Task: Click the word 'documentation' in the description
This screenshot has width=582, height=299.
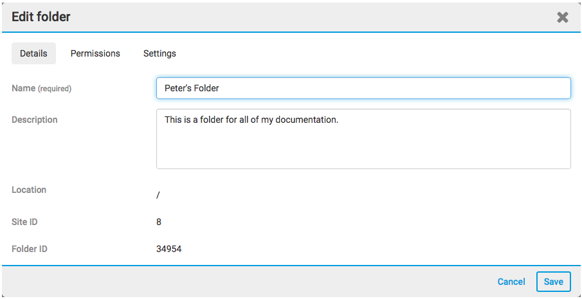Action: (305, 120)
